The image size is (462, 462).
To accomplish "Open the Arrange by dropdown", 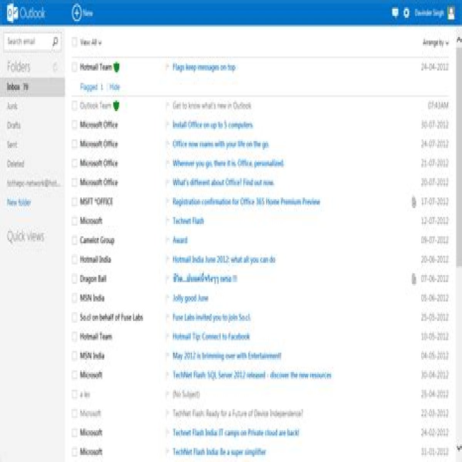I will point(436,43).
